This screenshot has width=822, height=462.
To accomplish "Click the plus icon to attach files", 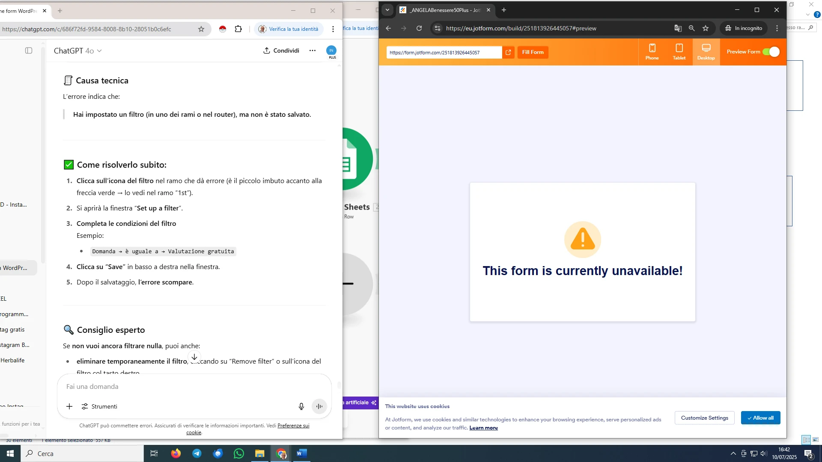I will (x=69, y=406).
